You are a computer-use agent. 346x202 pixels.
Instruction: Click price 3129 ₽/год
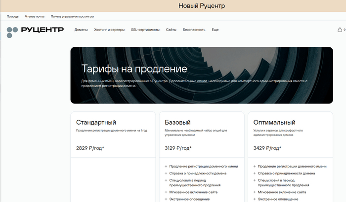pyautogui.click(x=178, y=148)
